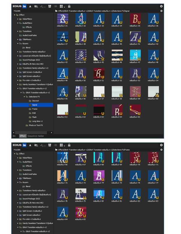Screen dimensions: 181x234
Task: Expand VideoFilters node in Signal window tree
Action: [18, 19]
